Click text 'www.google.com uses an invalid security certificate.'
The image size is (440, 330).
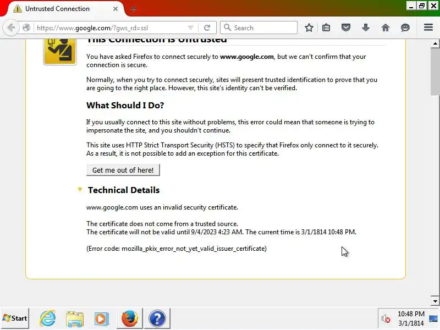[x=162, y=207]
